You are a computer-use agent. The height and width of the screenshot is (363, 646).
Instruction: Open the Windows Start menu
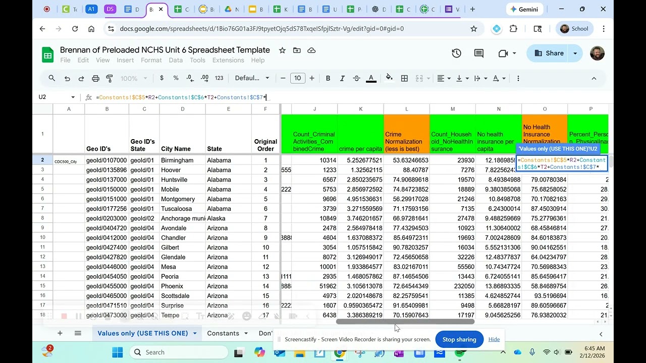click(x=117, y=352)
